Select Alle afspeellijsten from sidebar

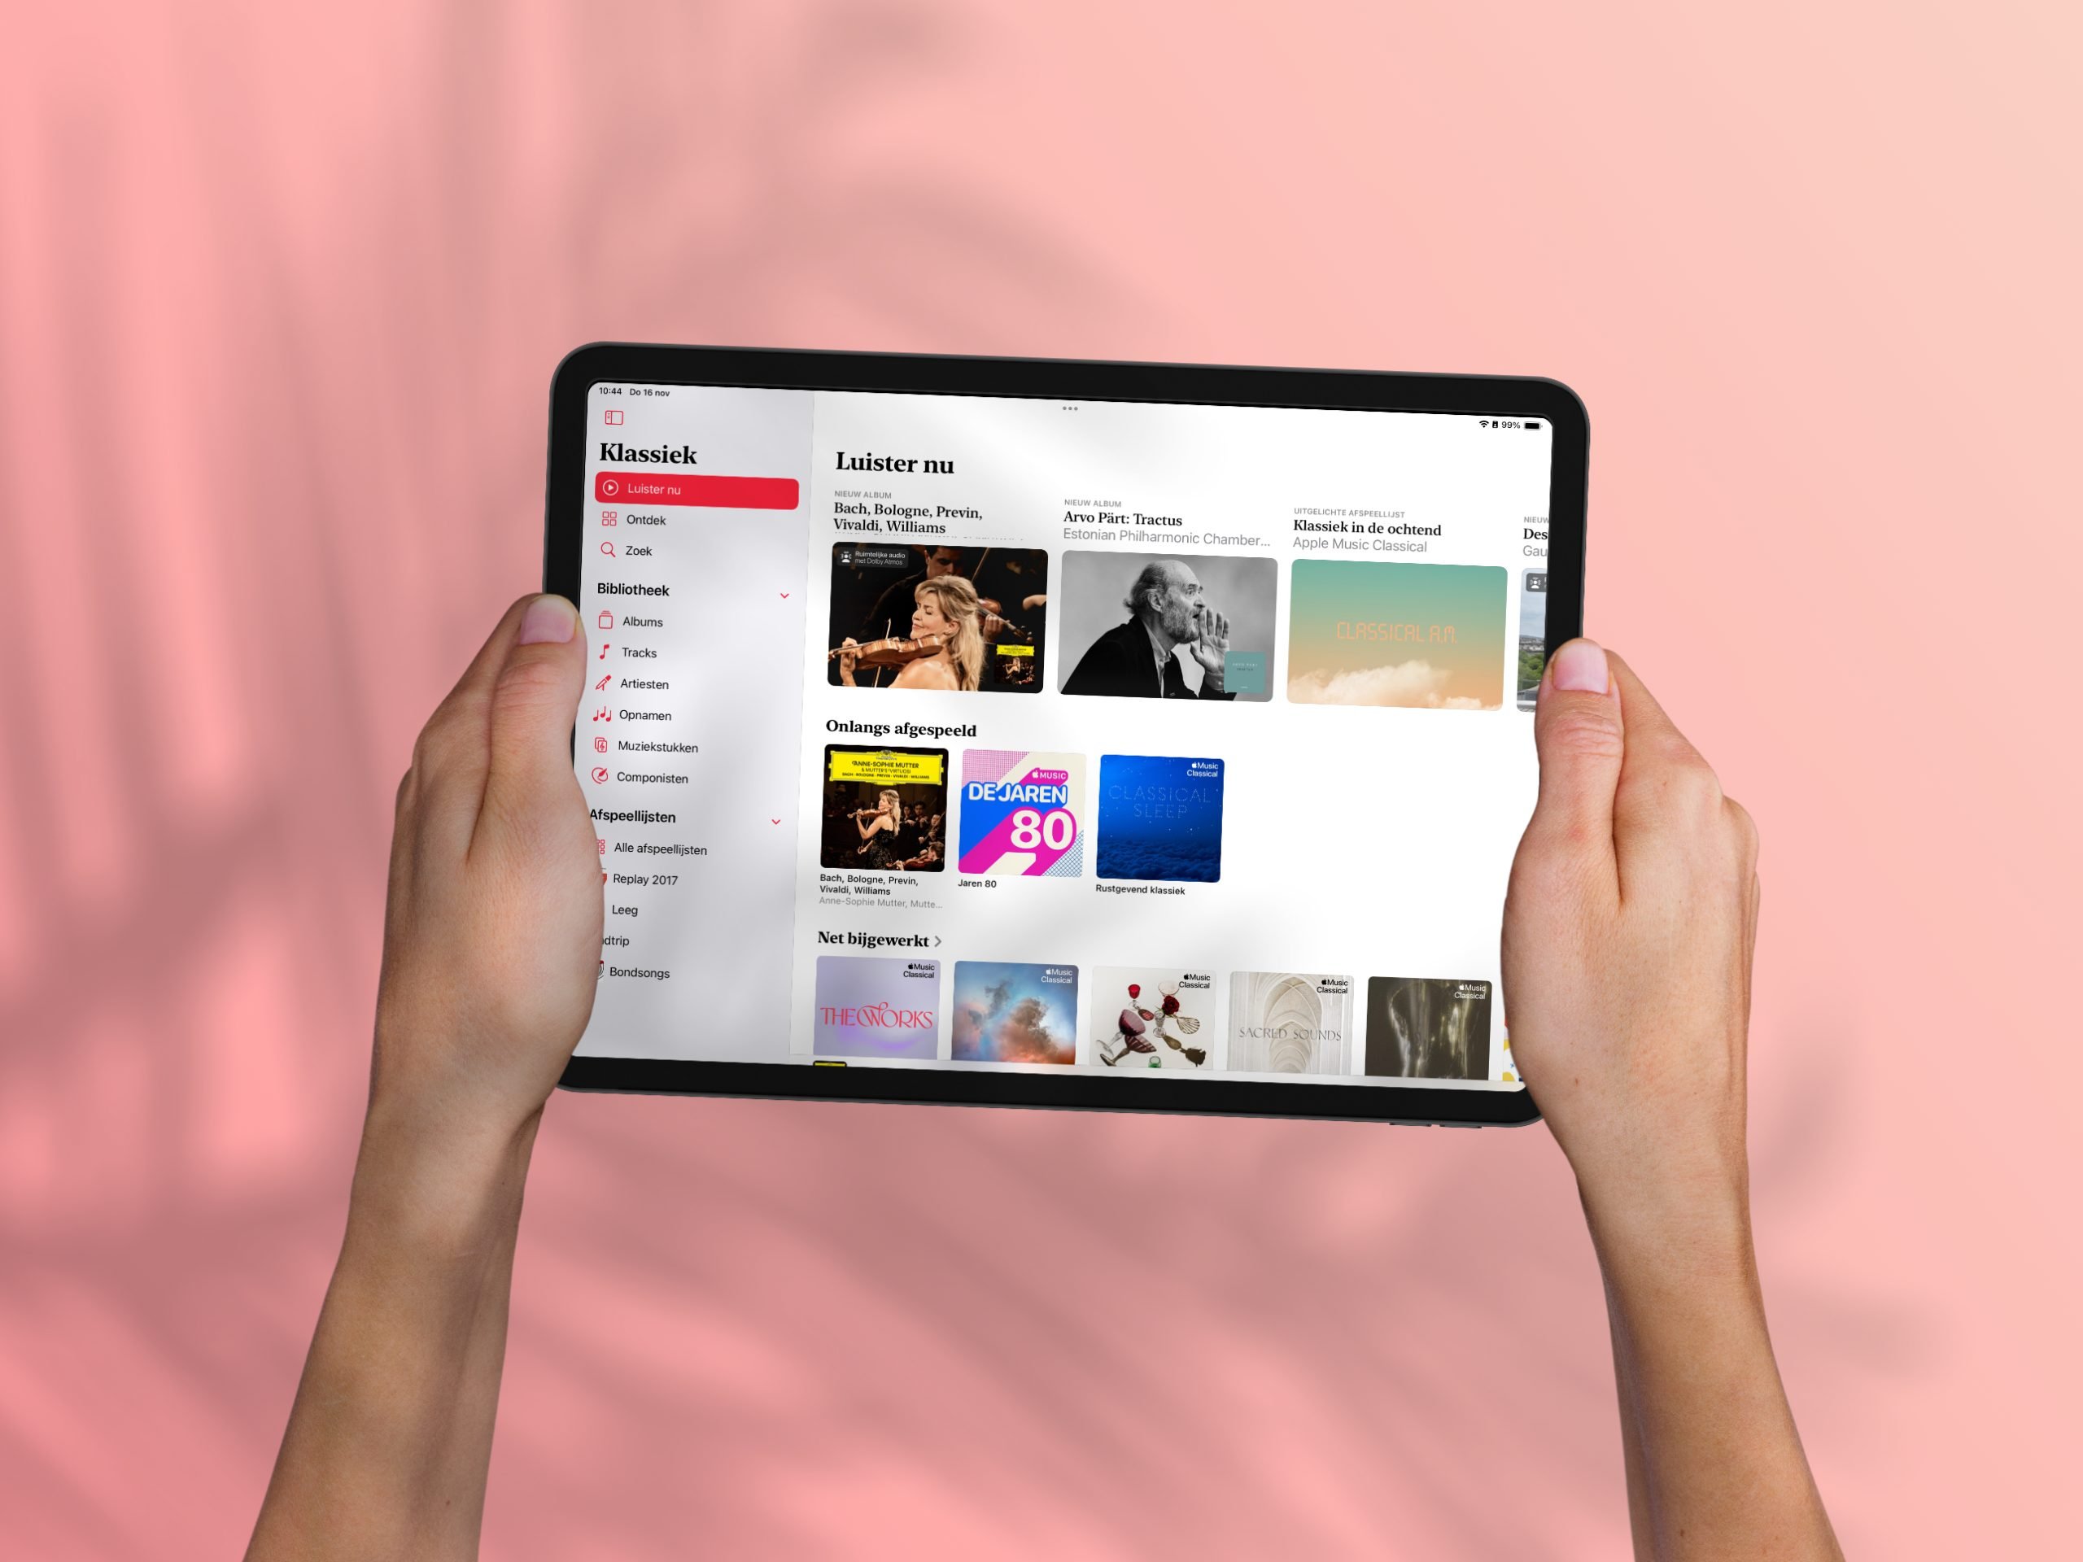click(664, 849)
